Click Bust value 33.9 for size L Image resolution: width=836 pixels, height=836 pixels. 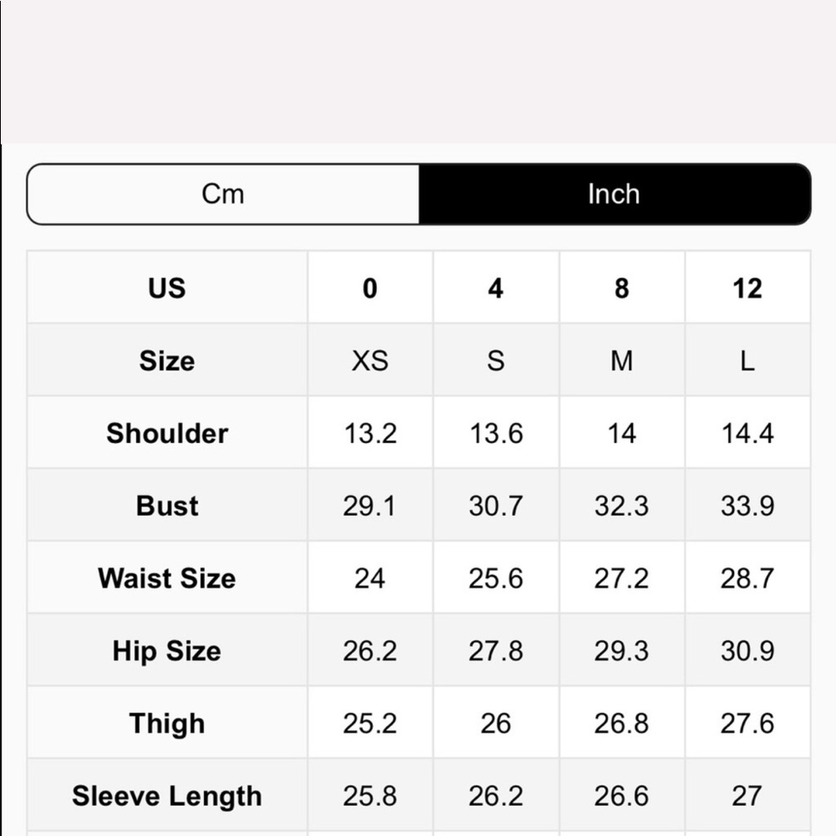coord(747,506)
